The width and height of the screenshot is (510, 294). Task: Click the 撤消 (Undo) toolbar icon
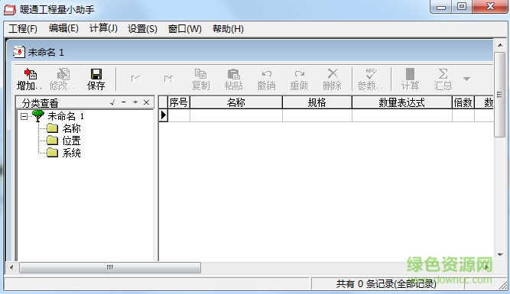point(266,79)
